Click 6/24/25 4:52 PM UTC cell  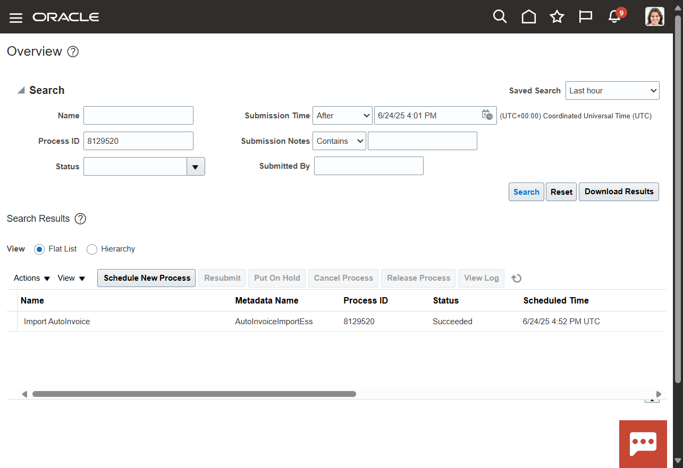[561, 322]
